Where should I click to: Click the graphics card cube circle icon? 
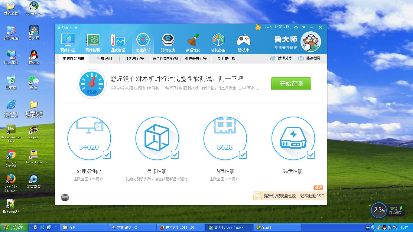pyautogui.click(x=157, y=138)
